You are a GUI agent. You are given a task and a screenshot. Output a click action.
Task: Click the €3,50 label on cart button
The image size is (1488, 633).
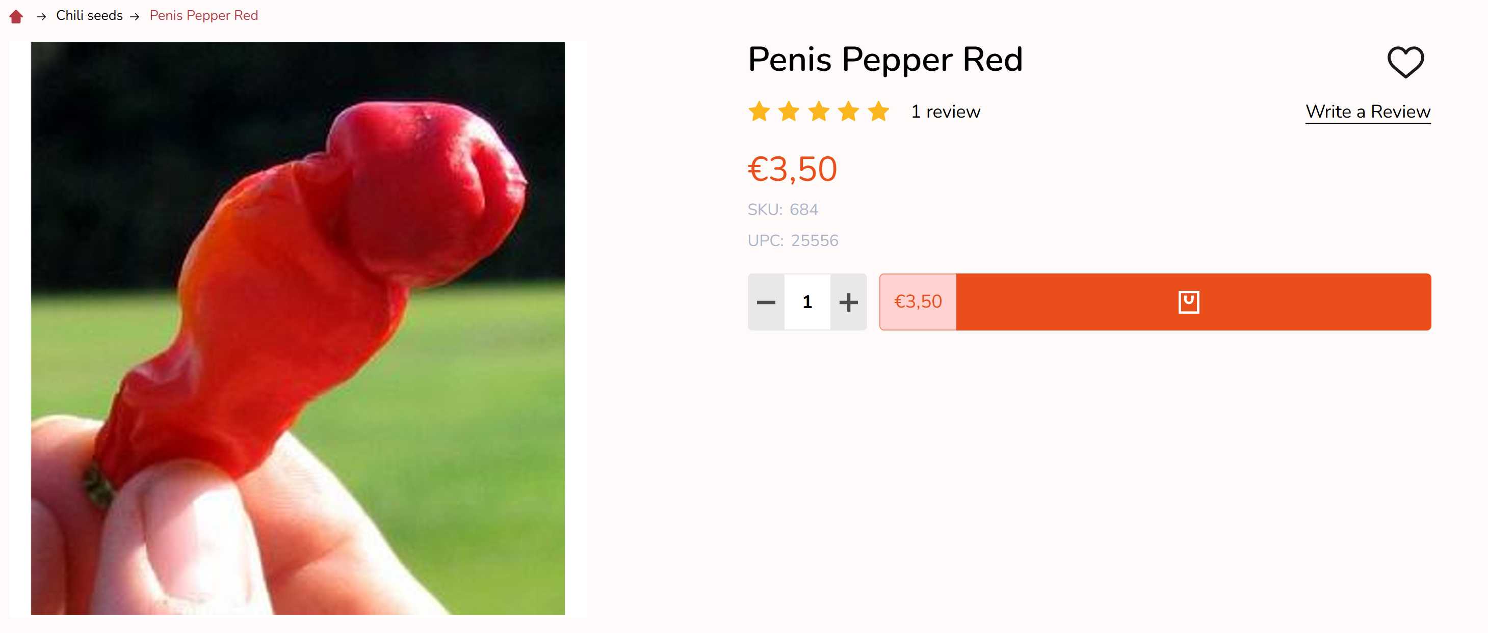pyautogui.click(x=918, y=302)
